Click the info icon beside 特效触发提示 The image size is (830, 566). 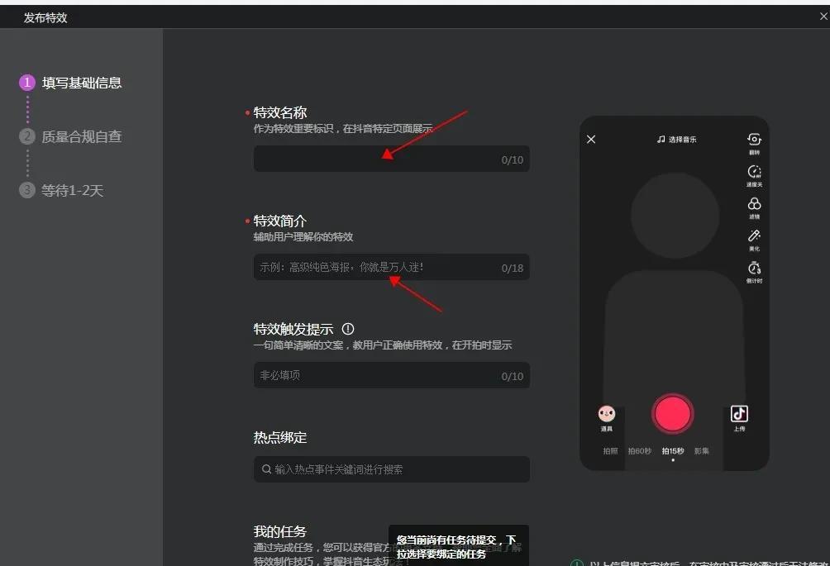pos(347,328)
